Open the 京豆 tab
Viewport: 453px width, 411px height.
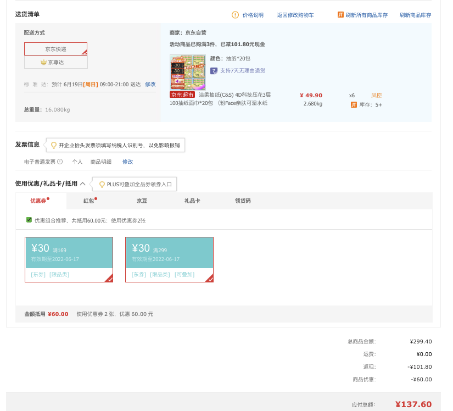pyautogui.click(x=142, y=201)
